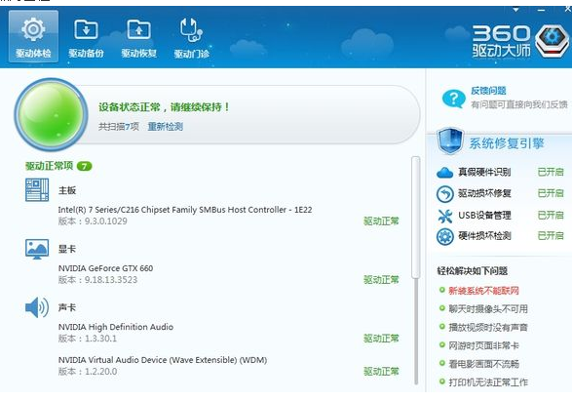Toggle 已开启 status for USB设备管理
Screen dimensions: 572x401
[551, 215]
